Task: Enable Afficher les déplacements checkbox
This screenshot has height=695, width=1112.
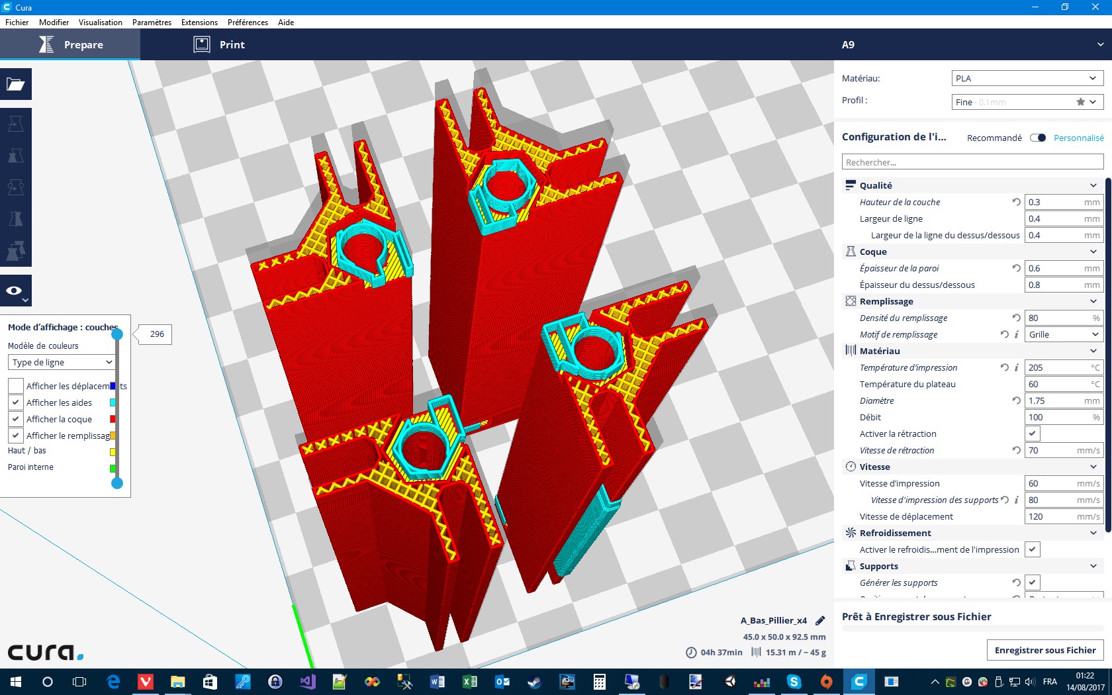Action: [x=16, y=386]
